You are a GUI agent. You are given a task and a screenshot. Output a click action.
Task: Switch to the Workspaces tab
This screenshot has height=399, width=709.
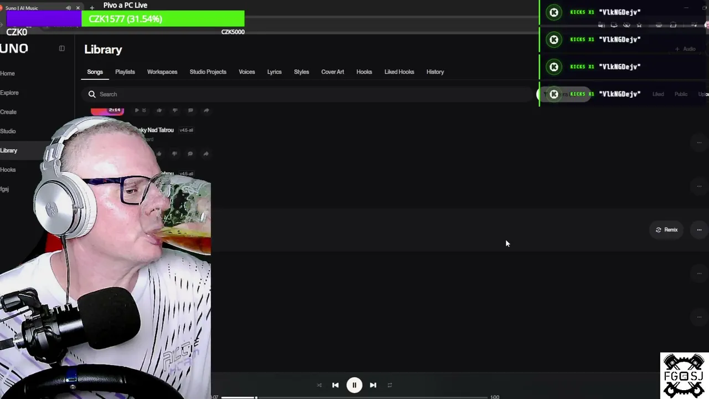(162, 72)
